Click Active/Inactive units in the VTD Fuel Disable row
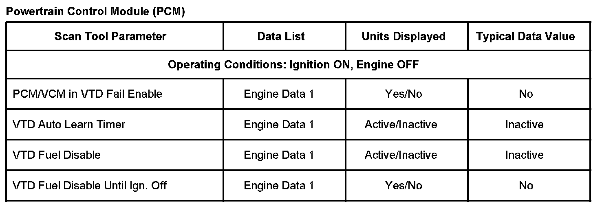 tap(401, 155)
